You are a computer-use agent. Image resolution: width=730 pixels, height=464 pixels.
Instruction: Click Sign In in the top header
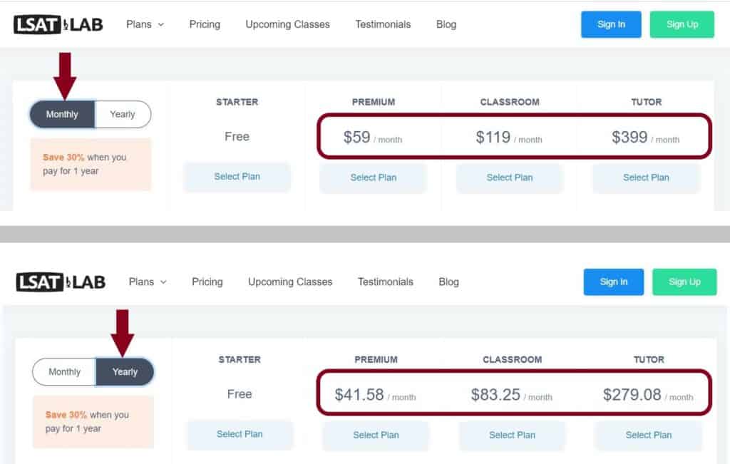click(611, 24)
